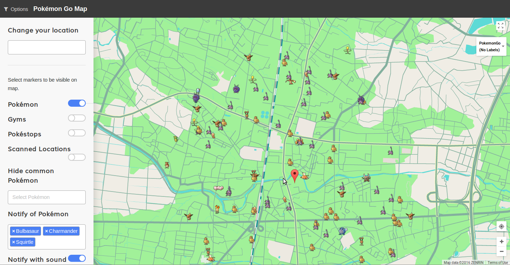Select the green Caterpie marker
Screen dimensions: 510x265
[x=176, y=139]
